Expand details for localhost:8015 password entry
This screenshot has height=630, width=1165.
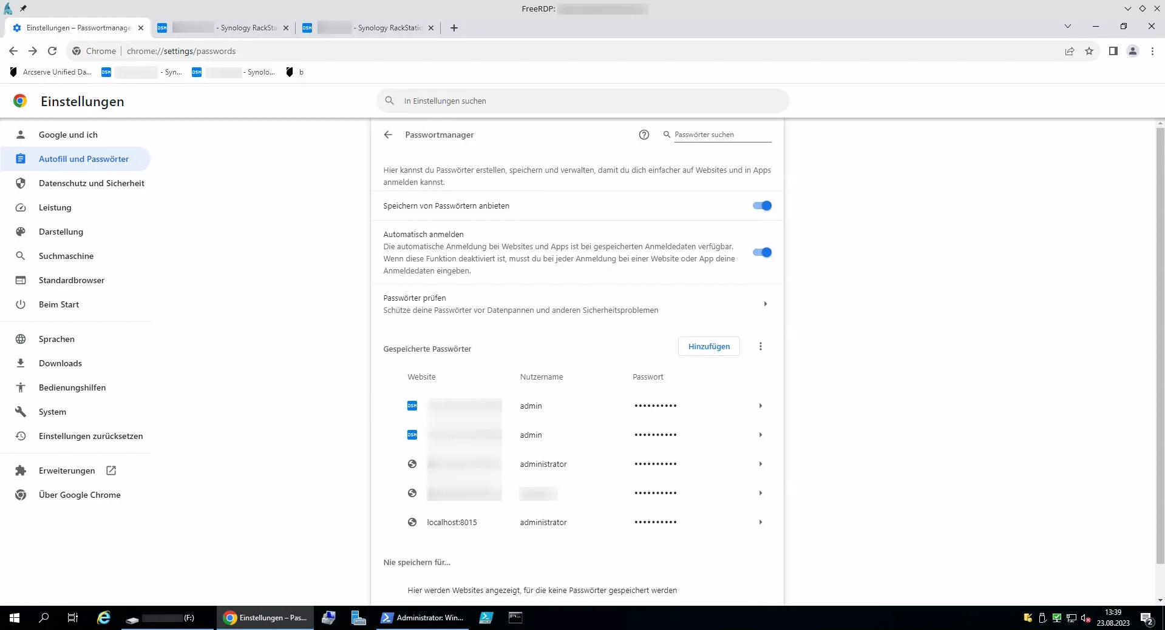(x=760, y=522)
